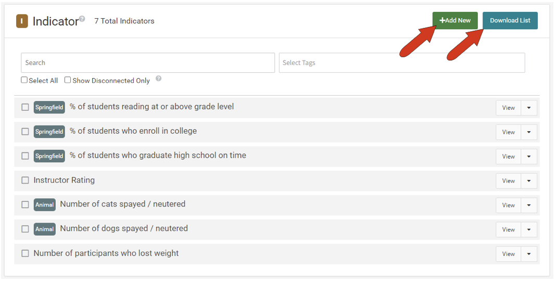The image size is (556, 282).
Task: Enable Show Disconnected Only checkbox
Action: click(x=68, y=80)
